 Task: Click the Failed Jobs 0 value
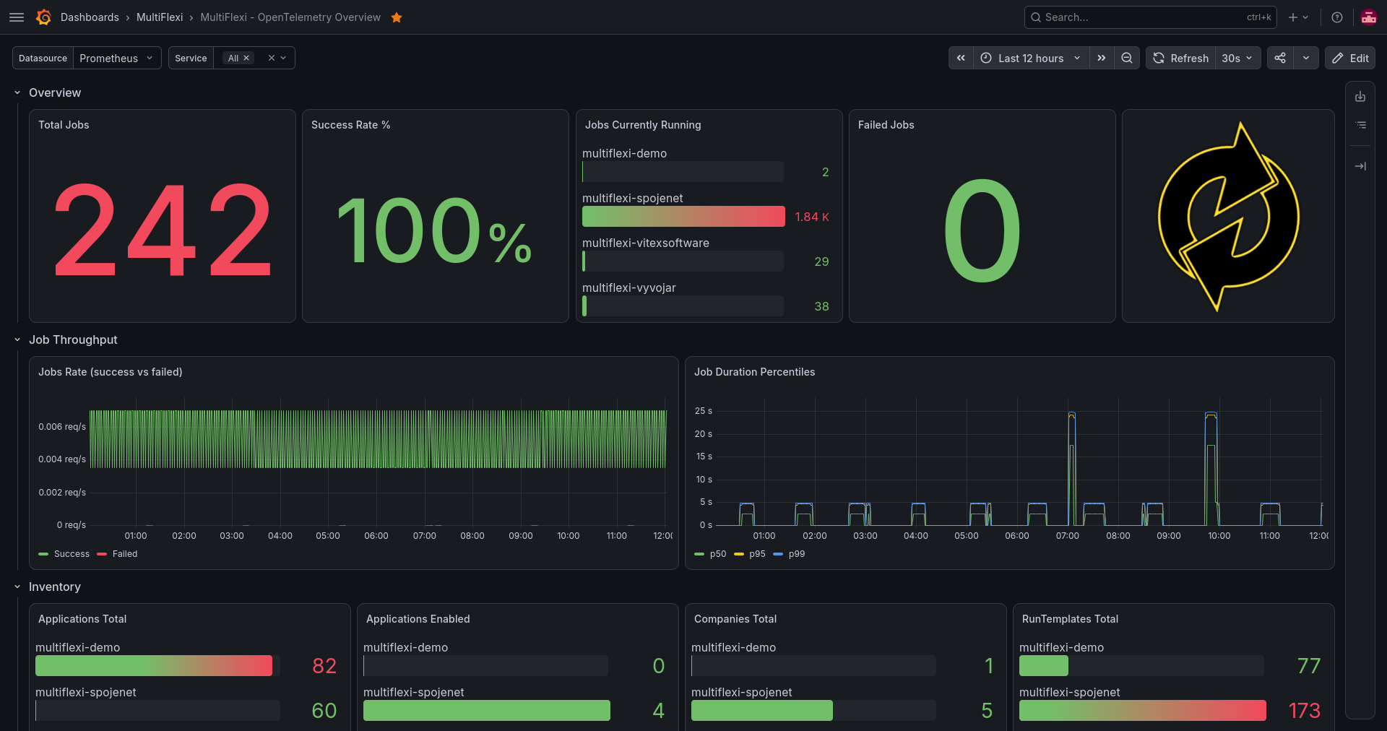982,230
